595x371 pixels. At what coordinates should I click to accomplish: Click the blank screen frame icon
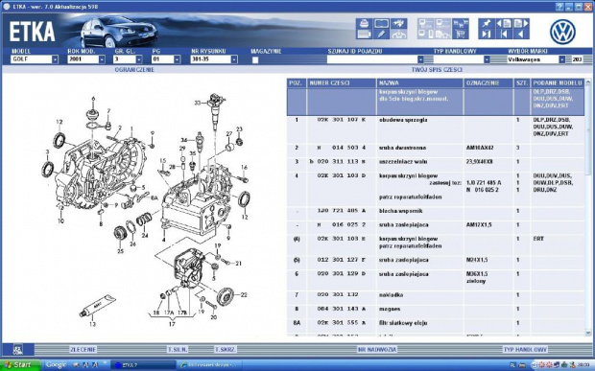coord(381,24)
